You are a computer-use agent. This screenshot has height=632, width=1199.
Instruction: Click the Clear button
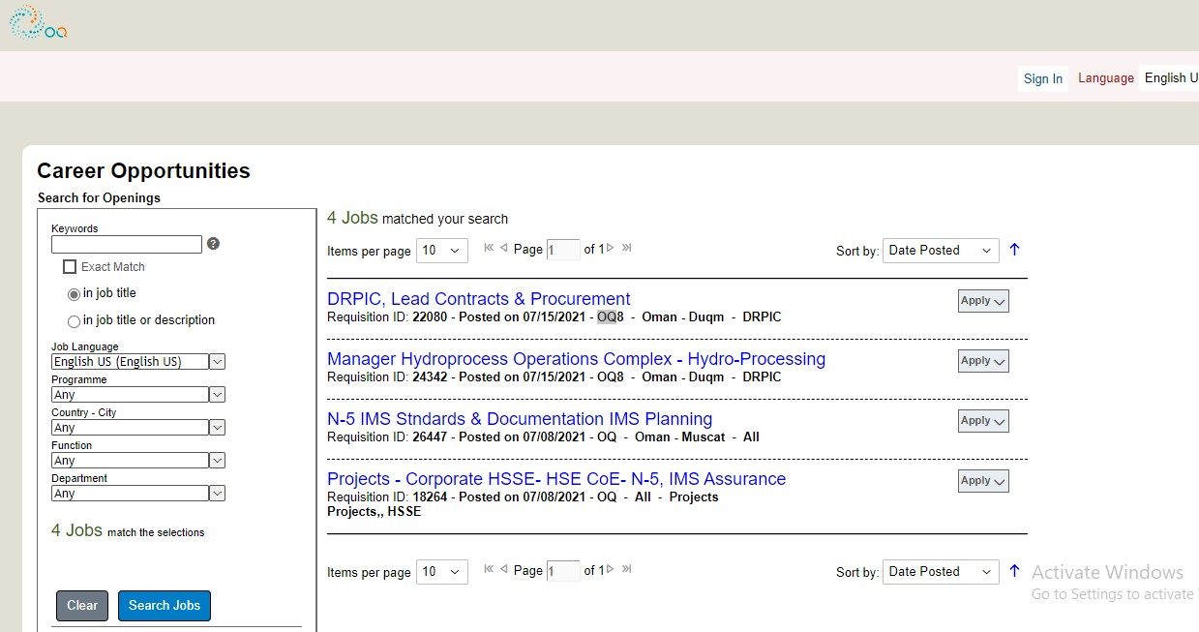(x=82, y=606)
